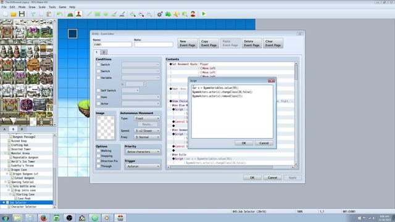This screenshot has height=222, width=395.
Task: Select the Ellipse drawing tool
Action: 106,14
